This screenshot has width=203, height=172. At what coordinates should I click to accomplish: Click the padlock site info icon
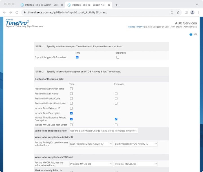pos(25,12)
